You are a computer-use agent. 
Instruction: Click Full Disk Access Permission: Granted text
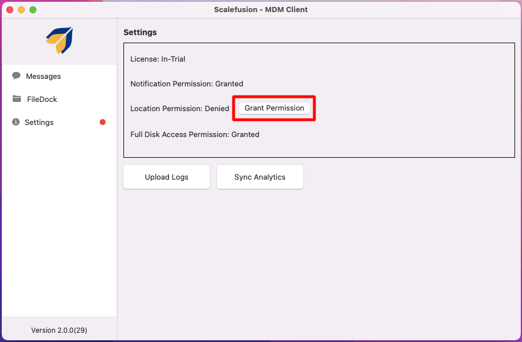click(x=194, y=135)
